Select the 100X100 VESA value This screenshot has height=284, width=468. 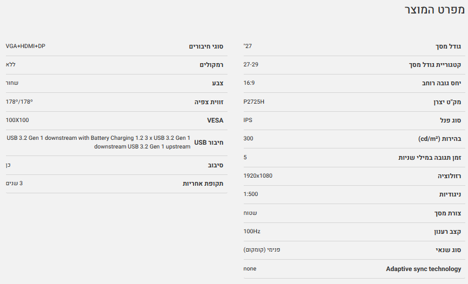(17, 120)
